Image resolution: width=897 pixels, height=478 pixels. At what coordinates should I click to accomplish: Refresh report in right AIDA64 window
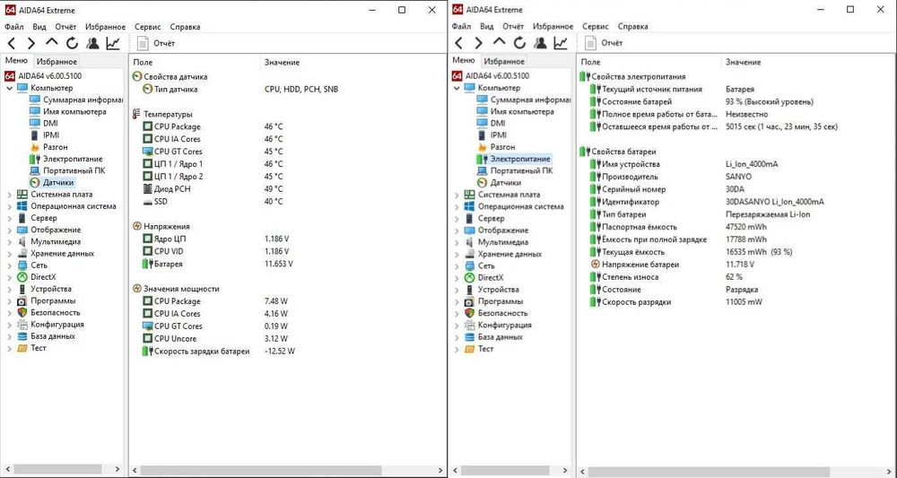(x=519, y=42)
